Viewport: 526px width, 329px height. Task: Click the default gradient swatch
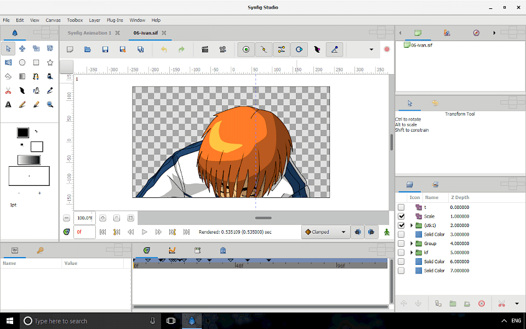pyautogui.click(x=29, y=160)
